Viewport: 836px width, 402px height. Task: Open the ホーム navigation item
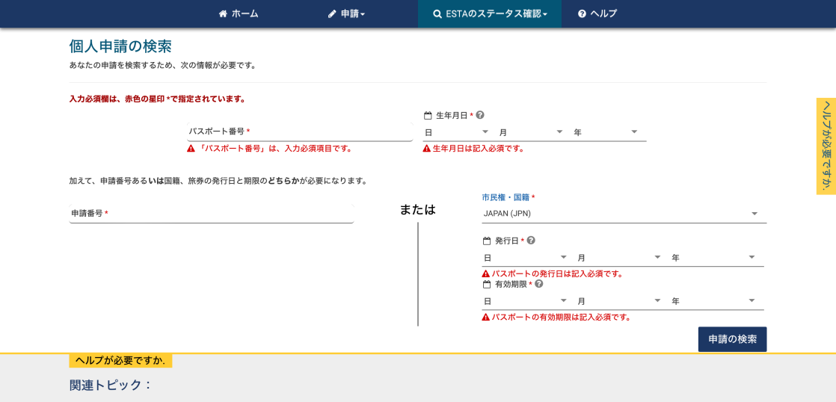(x=239, y=13)
